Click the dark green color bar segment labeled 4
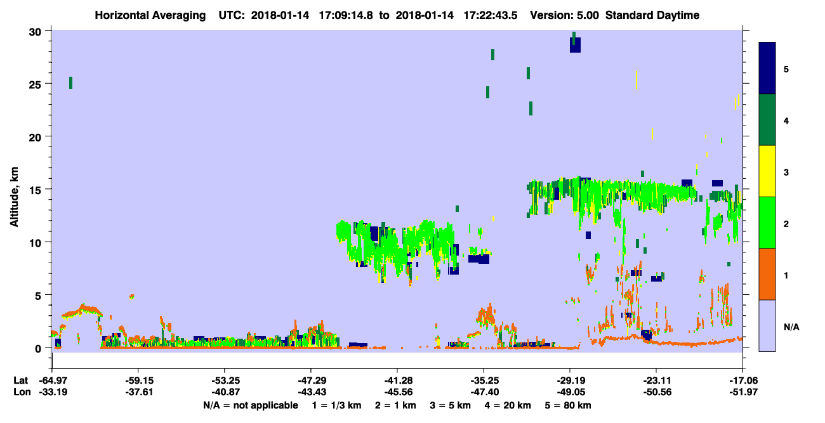The height and width of the screenshot is (423, 825). click(767, 120)
